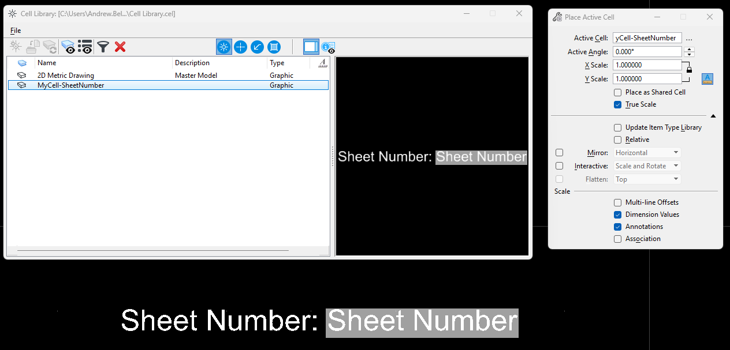Click the cell icon column header
This screenshot has width=730, height=350.
(22, 63)
